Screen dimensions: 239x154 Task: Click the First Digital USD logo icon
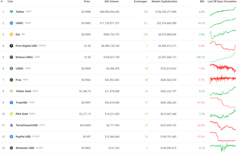tap(11, 46)
